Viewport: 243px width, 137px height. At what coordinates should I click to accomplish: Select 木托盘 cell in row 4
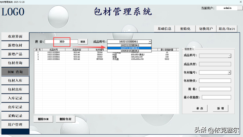point(115,59)
